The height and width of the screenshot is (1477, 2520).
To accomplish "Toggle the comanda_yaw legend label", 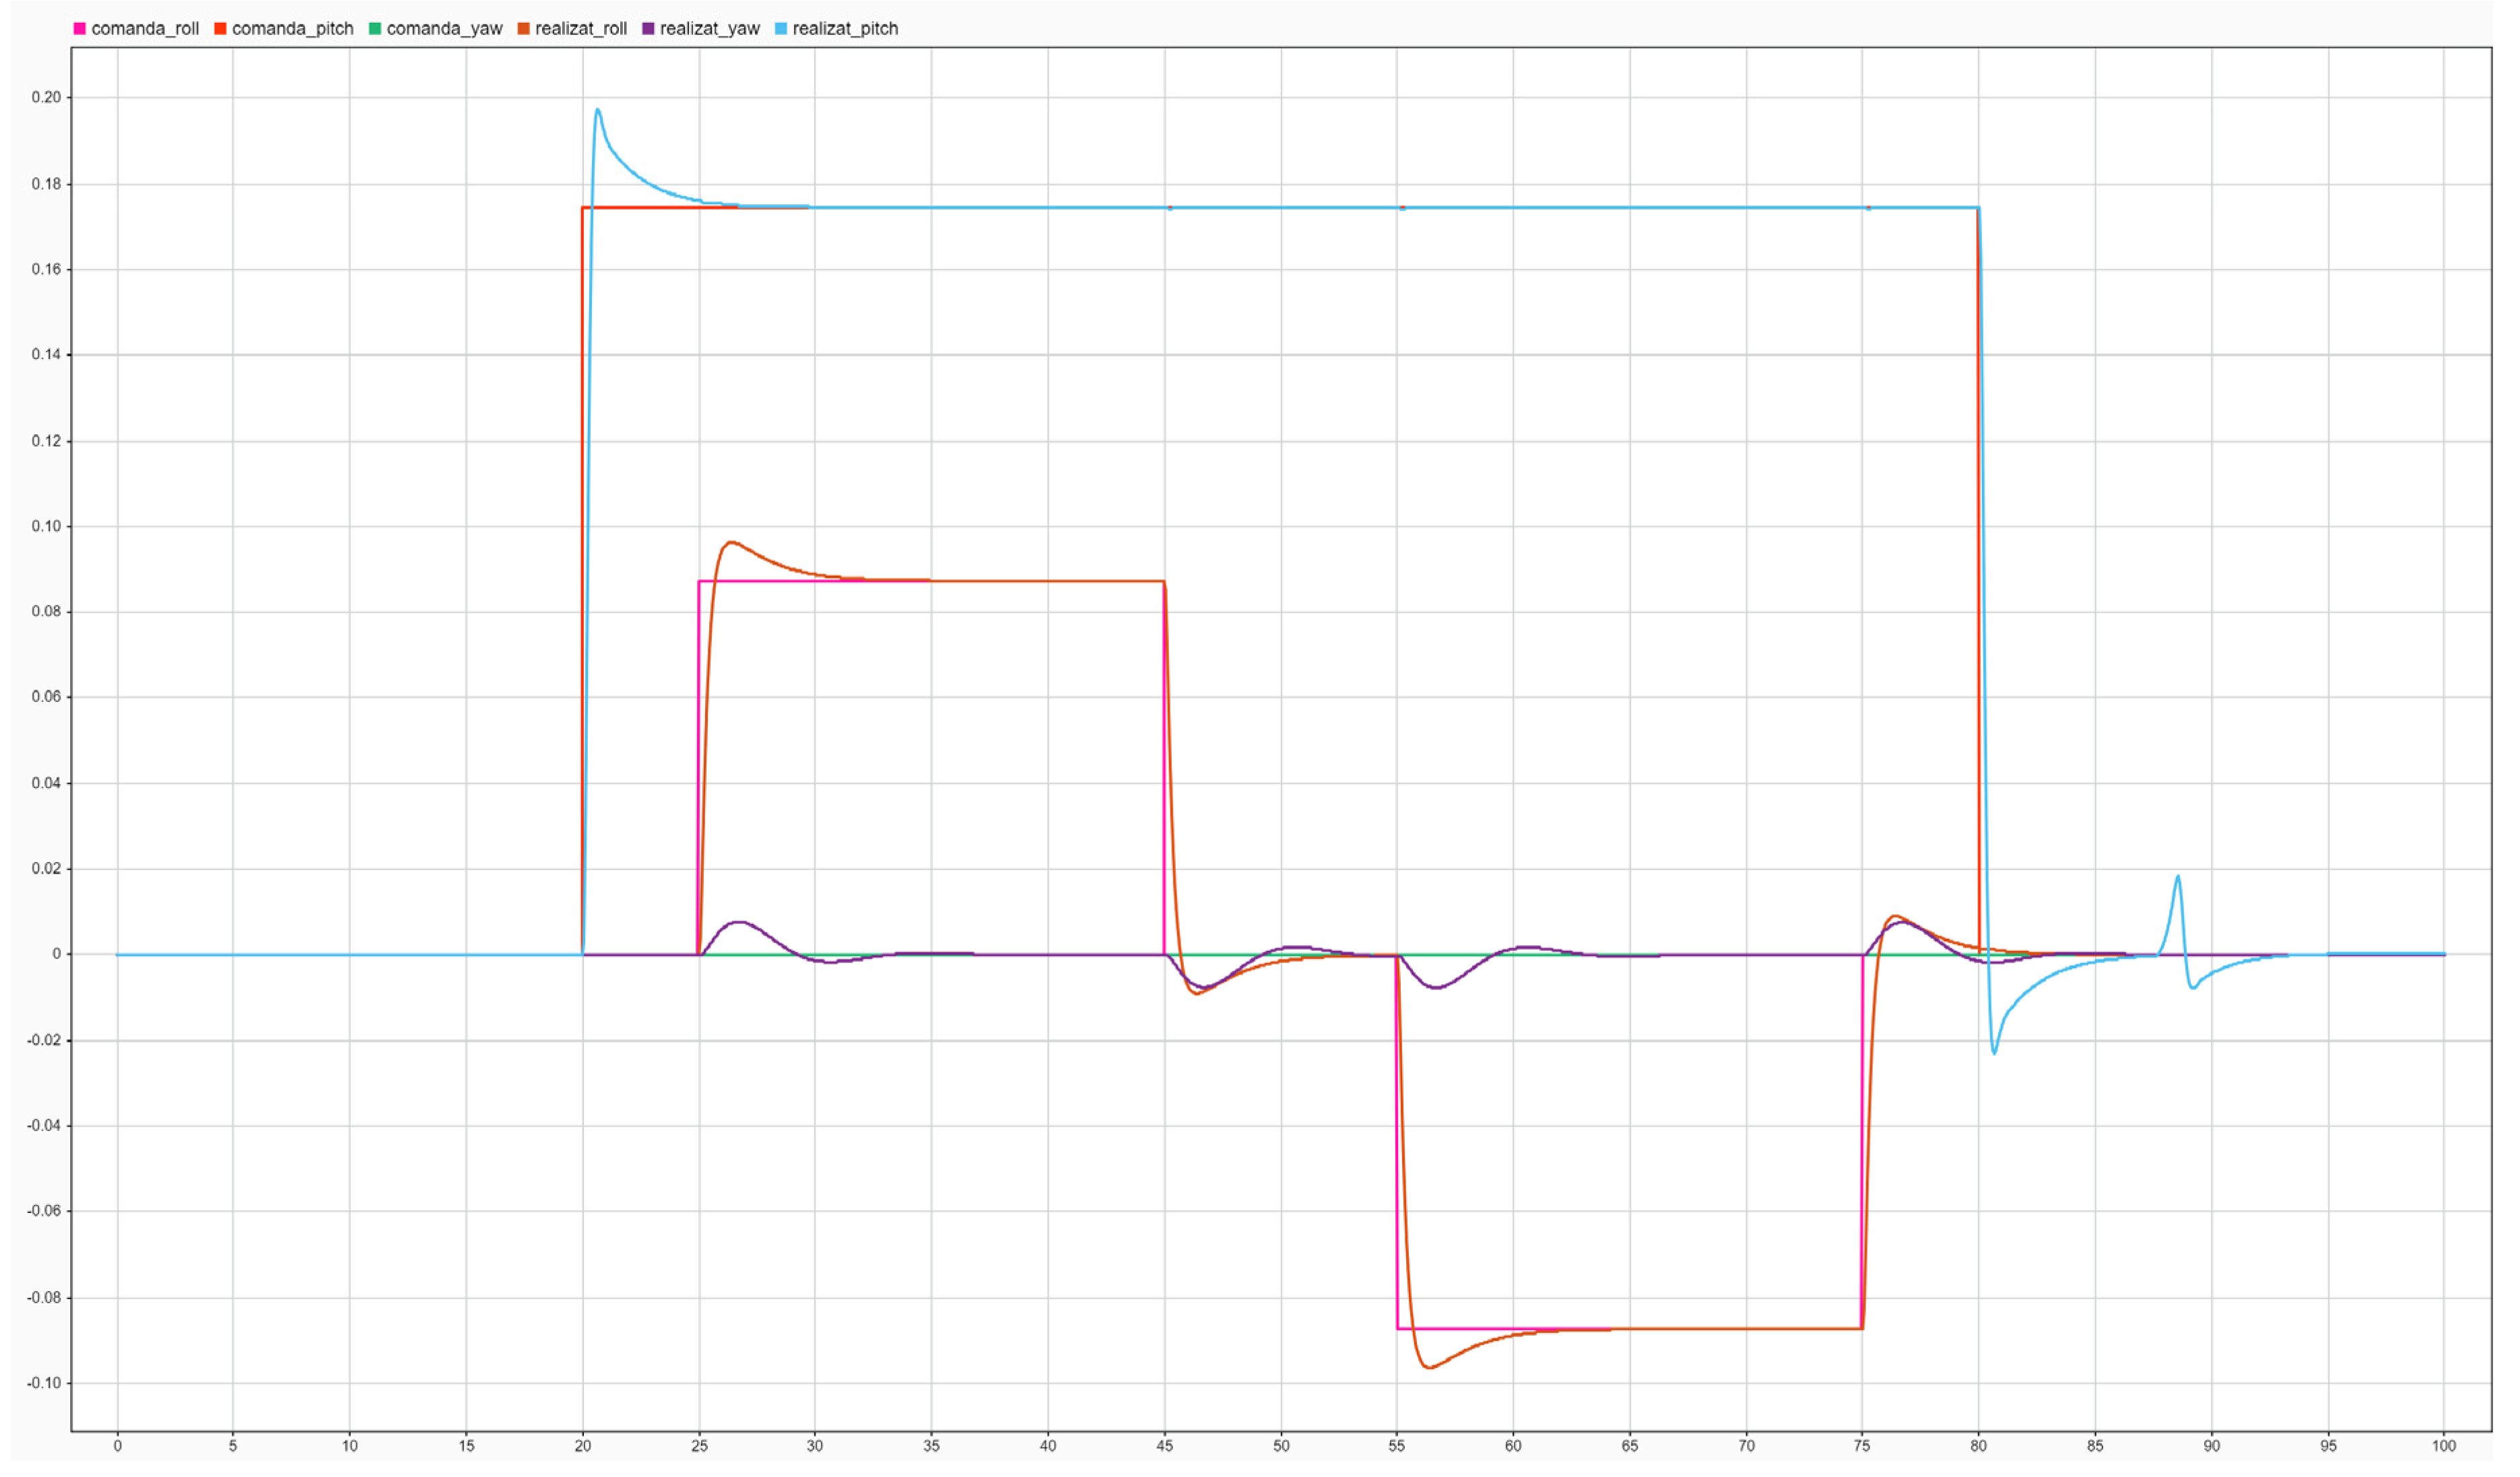I will (x=444, y=29).
